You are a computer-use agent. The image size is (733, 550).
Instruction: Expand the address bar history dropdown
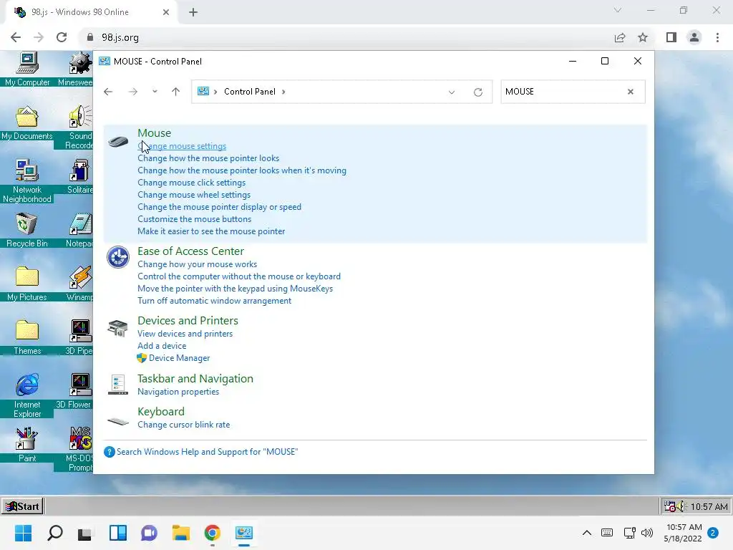click(x=452, y=92)
